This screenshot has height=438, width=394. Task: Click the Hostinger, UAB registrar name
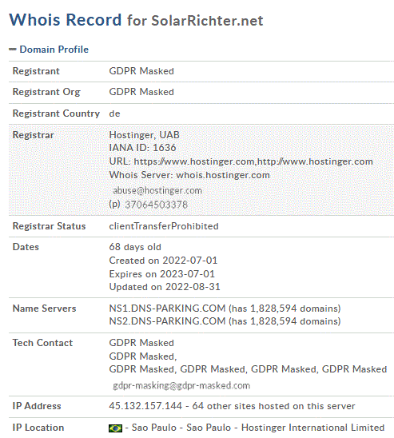tap(144, 135)
